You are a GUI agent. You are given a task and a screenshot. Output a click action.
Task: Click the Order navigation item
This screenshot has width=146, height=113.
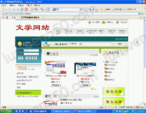[112, 32]
